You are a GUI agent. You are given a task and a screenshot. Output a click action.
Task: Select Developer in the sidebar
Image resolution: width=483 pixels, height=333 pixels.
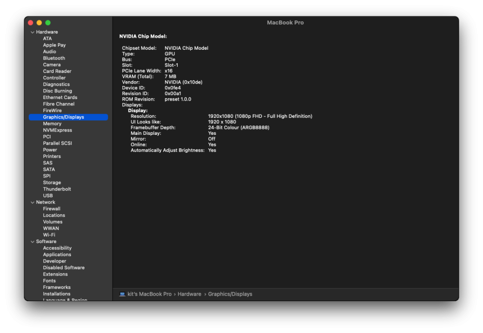tap(55, 261)
